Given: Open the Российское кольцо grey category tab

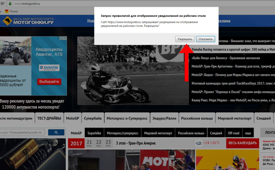Looking at the screenshot, I should coord(197,118).
